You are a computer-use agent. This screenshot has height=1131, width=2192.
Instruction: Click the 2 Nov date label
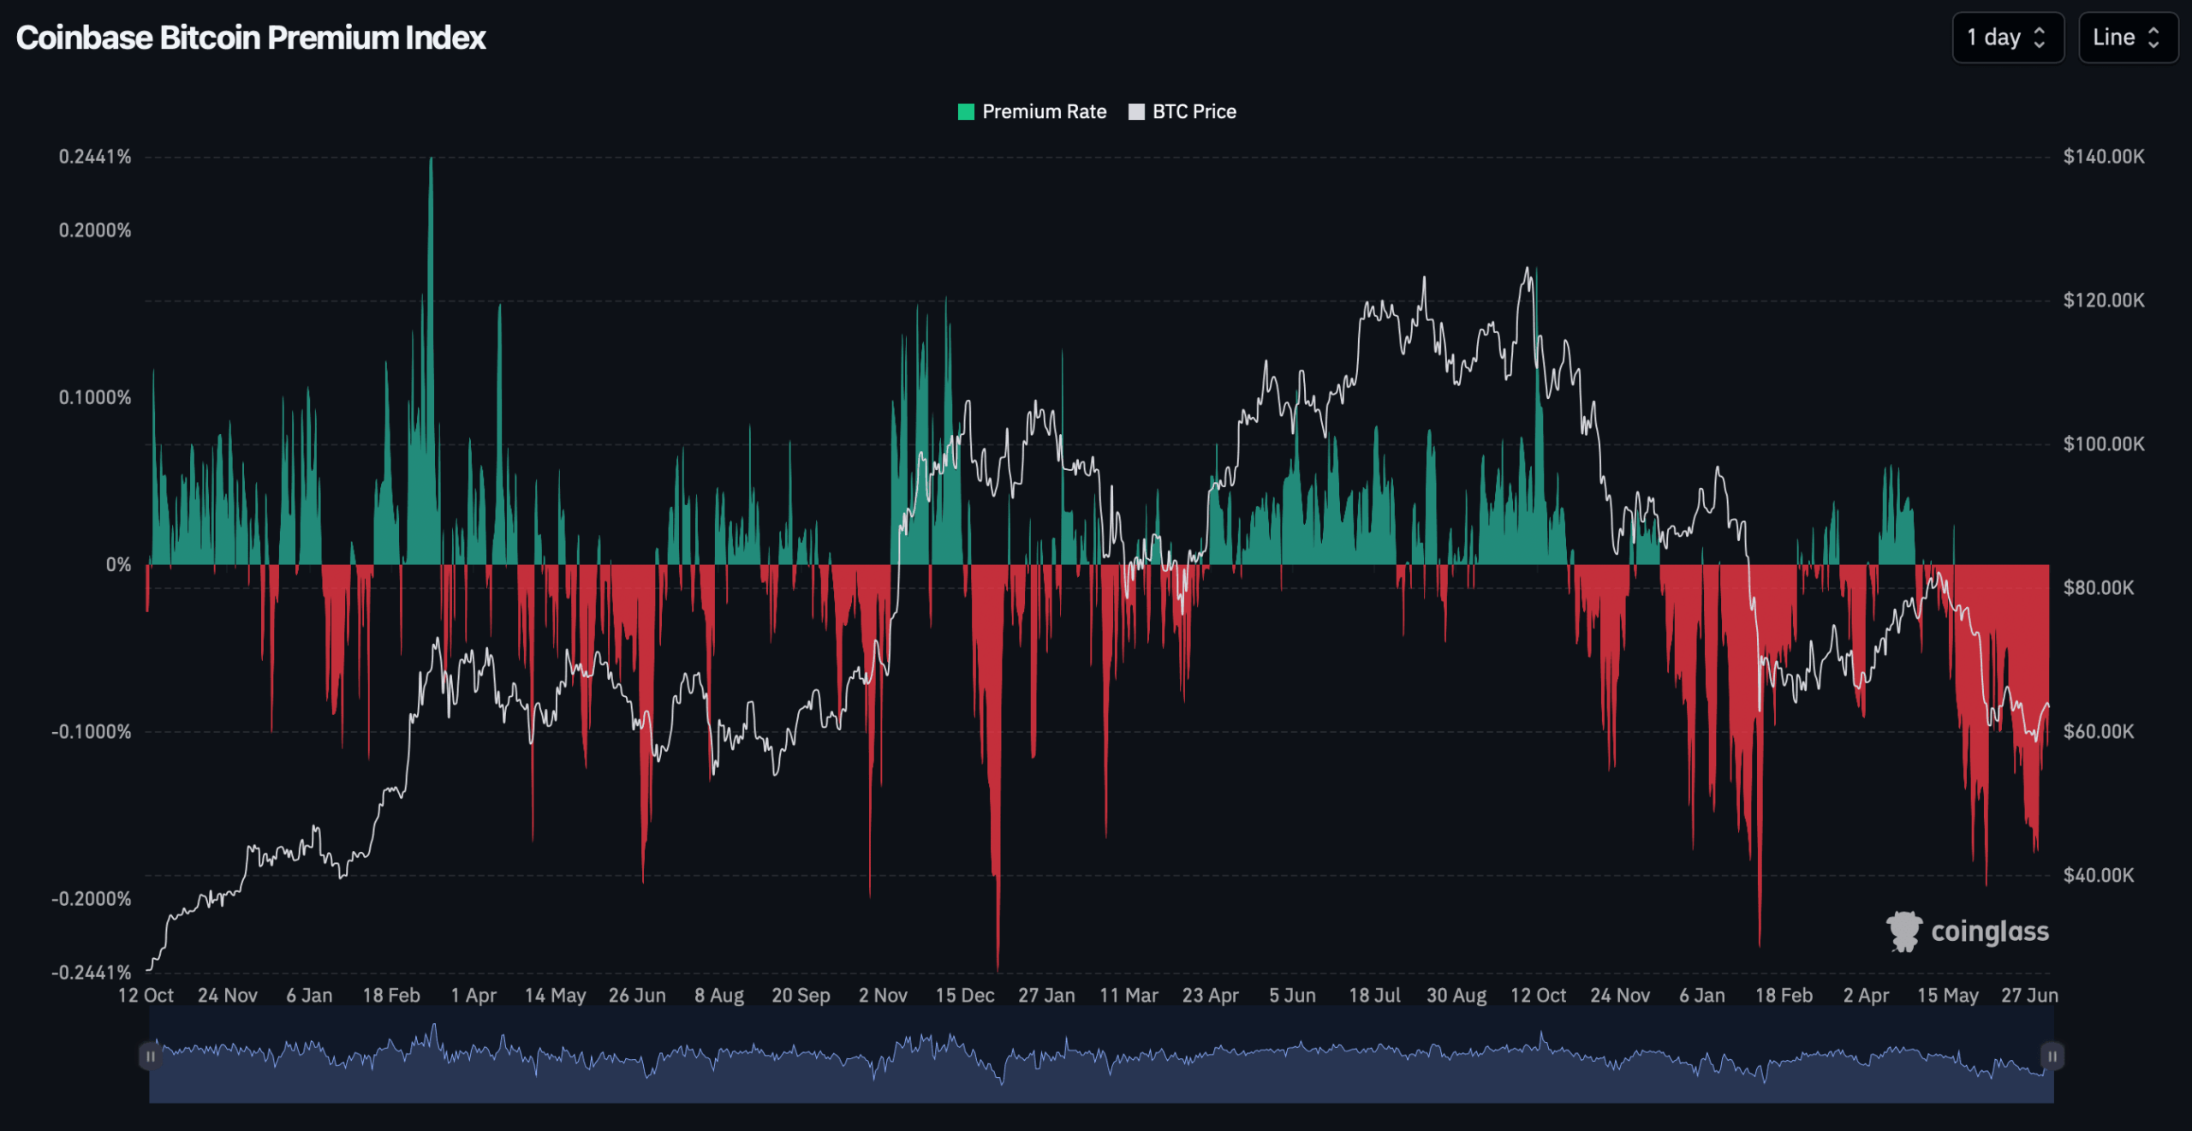point(883,995)
